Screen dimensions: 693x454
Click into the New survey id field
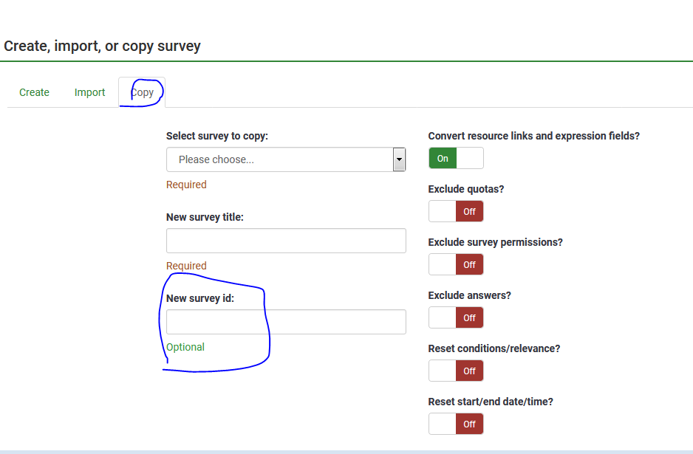(286, 322)
